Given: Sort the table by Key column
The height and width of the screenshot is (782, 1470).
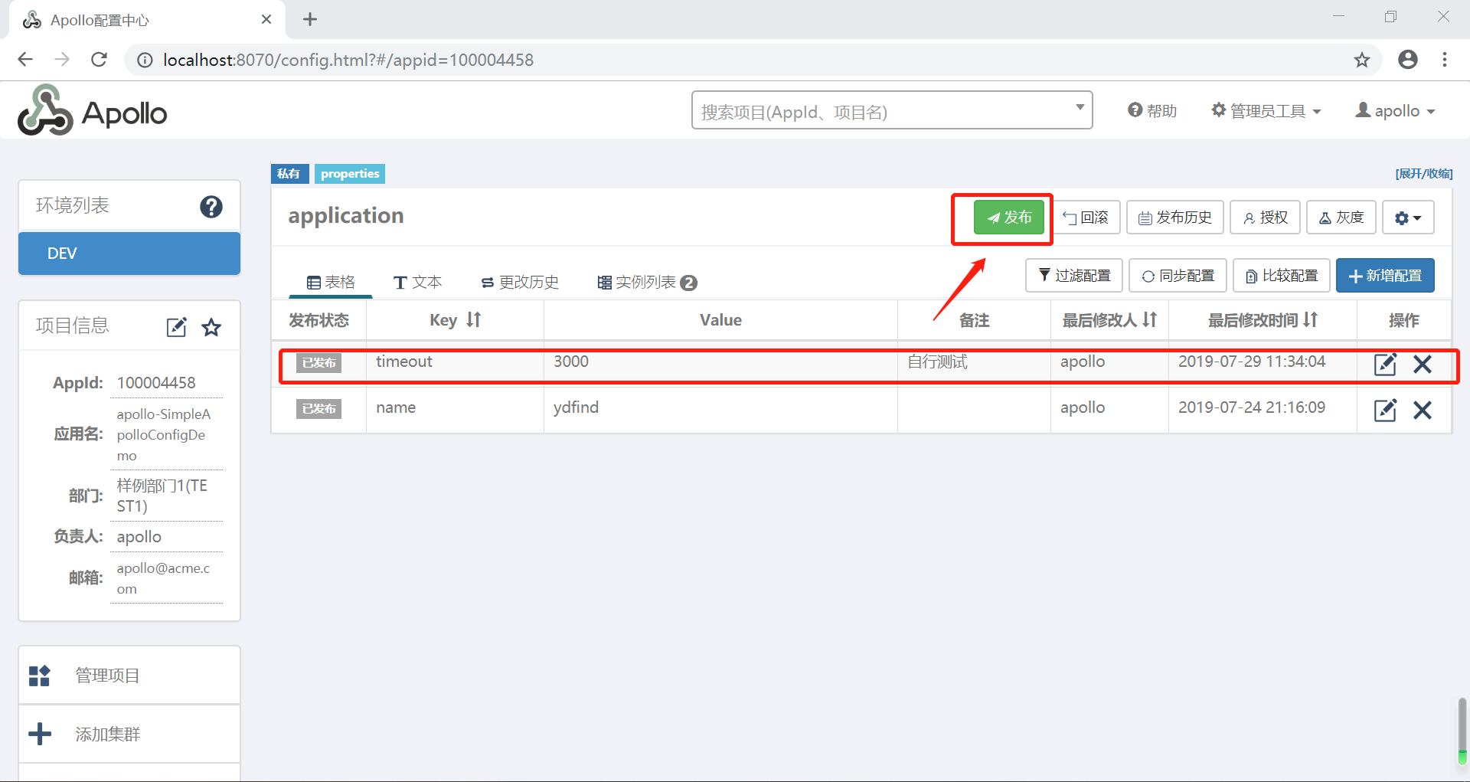Looking at the screenshot, I should (x=455, y=319).
